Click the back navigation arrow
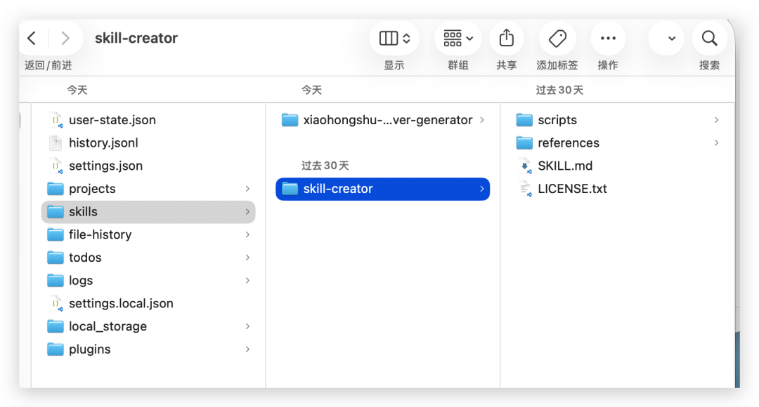Image resolution: width=759 pixels, height=407 pixels. (x=32, y=39)
